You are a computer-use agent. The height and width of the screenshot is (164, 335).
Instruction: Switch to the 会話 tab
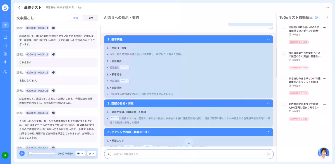pyautogui.click(x=76, y=18)
